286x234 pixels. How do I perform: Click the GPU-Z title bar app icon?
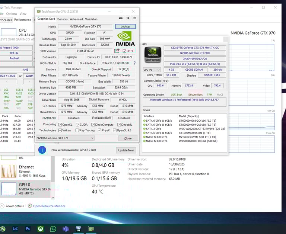[38, 12]
